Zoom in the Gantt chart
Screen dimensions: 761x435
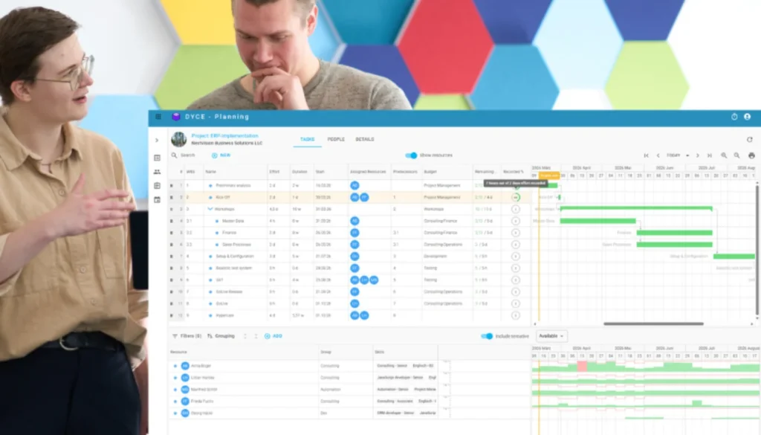(x=724, y=155)
